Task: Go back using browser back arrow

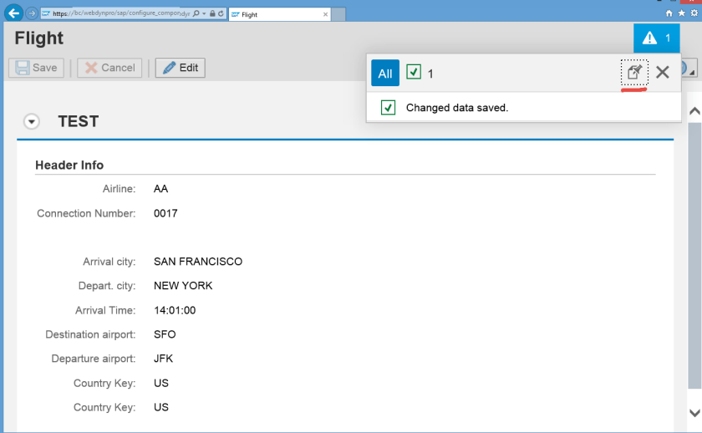Action: click(14, 13)
